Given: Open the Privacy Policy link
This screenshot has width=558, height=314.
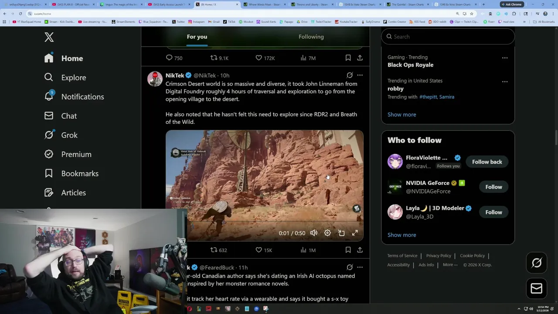Looking at the screenshot, I should 439,256.
